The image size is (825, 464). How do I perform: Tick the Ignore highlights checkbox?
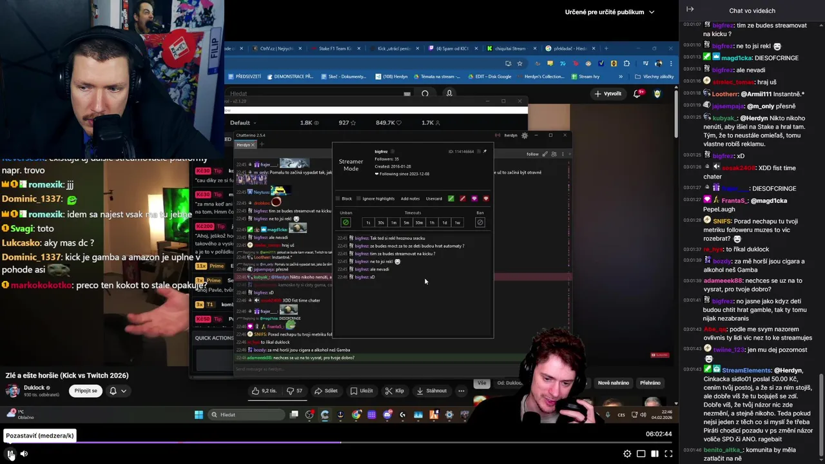pyautogui.click(x=359, y=198)
